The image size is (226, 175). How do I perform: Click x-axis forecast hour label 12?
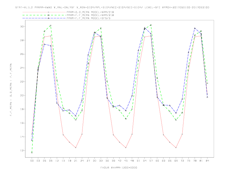tap(57, 161)
